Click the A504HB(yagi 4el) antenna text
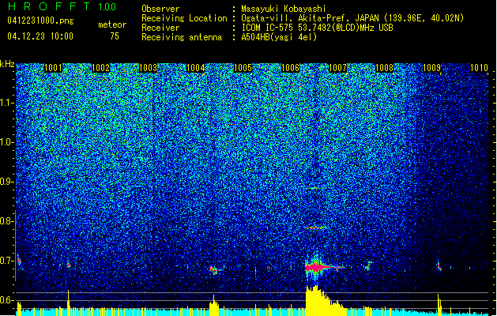The image size is (497, 316). 279,37
